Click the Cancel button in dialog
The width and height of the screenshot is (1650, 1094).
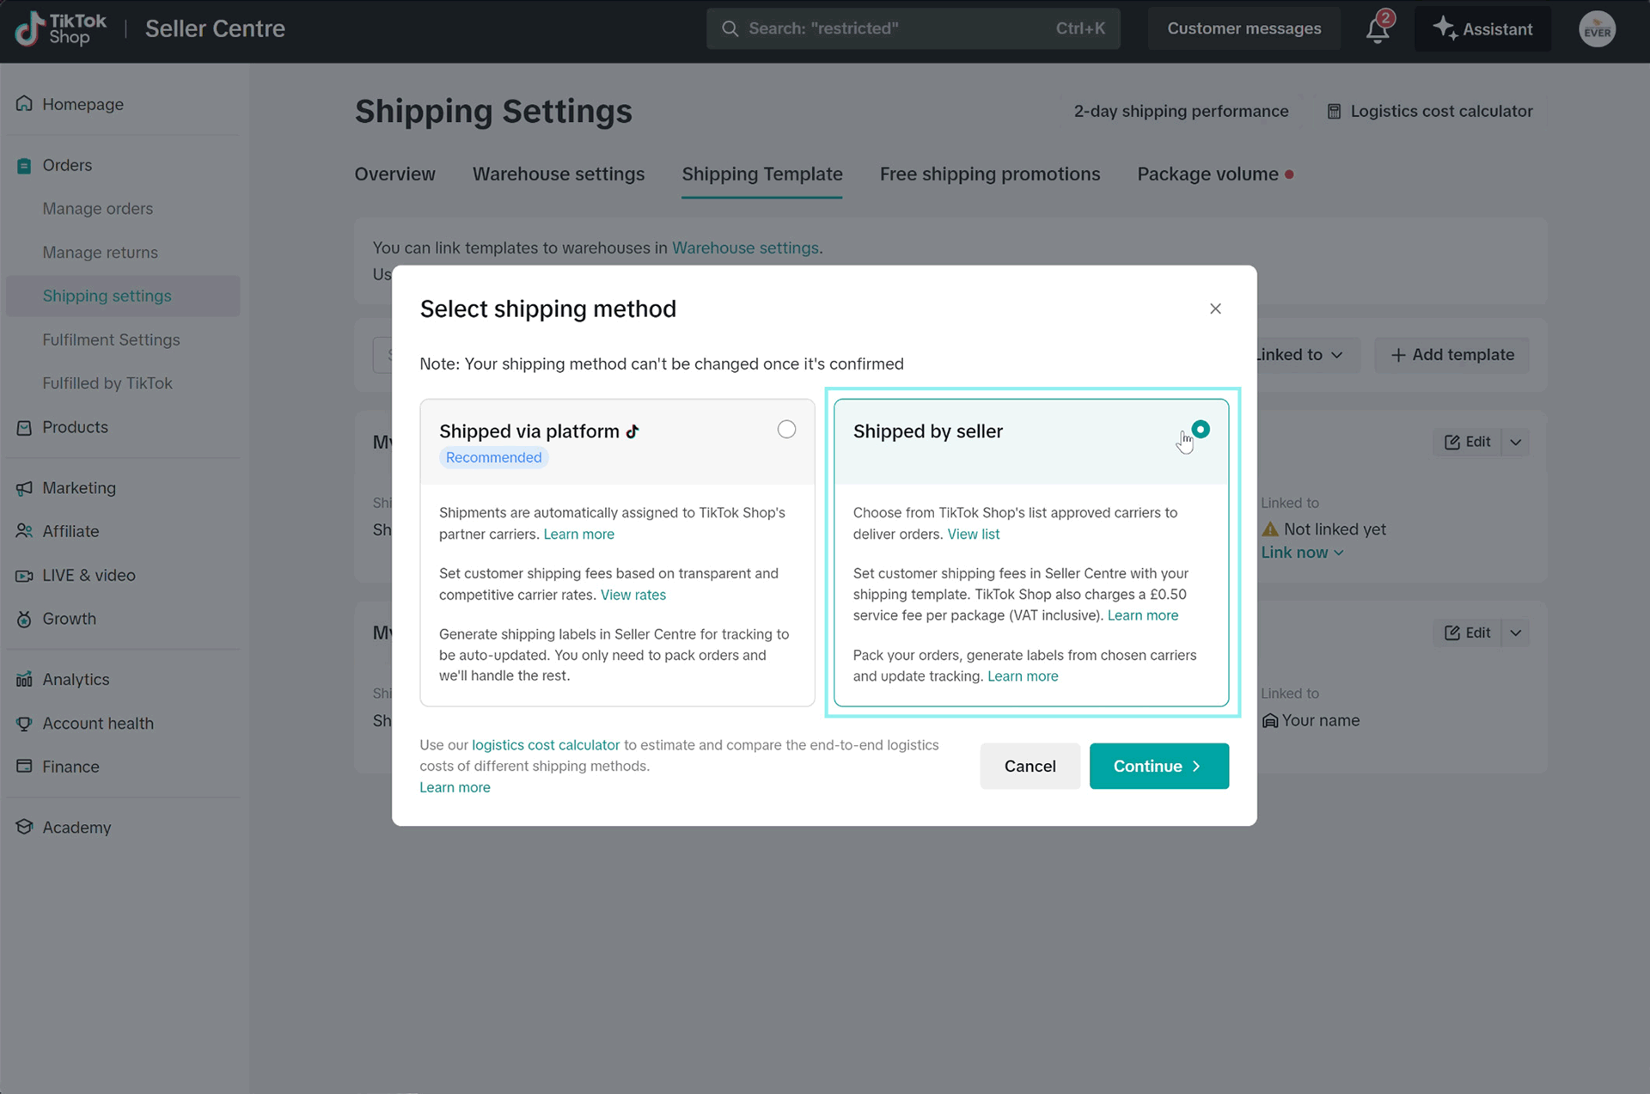pos(1030,766)
